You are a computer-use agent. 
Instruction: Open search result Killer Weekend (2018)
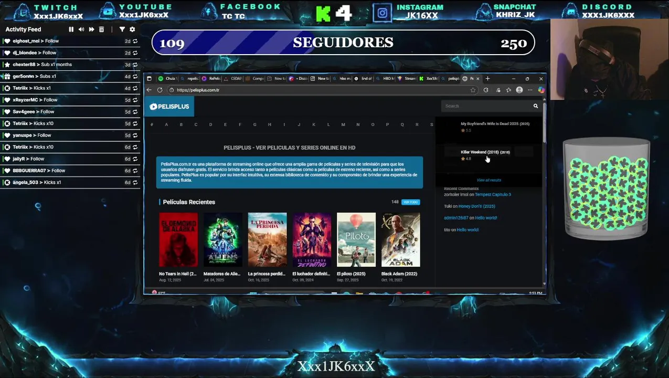(x=485, y=152)
